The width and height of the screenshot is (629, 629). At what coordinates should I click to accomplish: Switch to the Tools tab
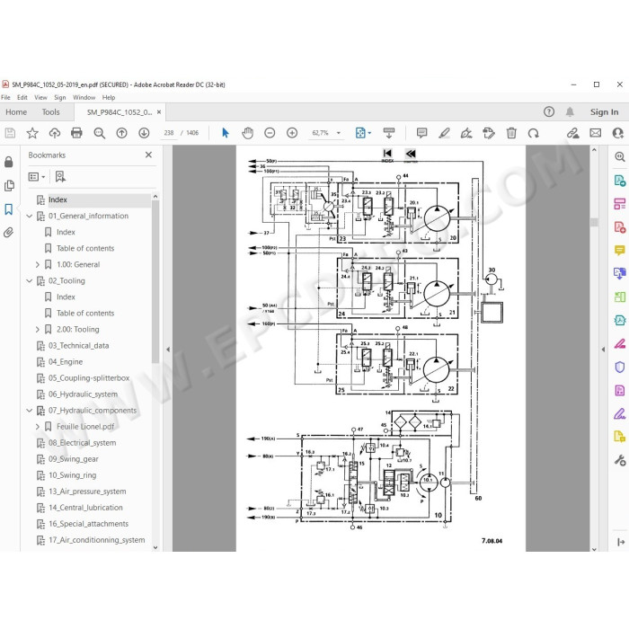tap(51, 112)
